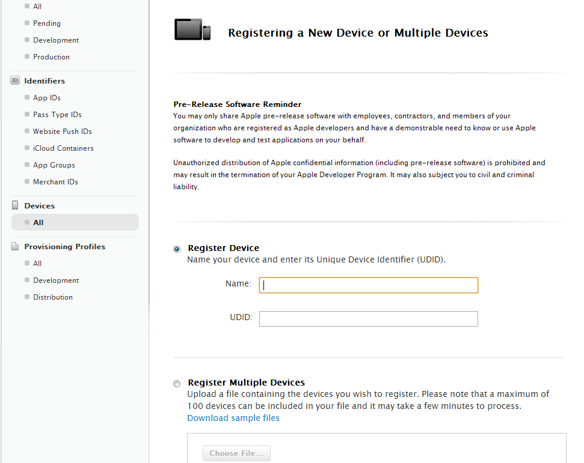Viewport: 584px width, 463px height.
Task: Click the Identifiers section heading
Action: [x=45, y=80]
